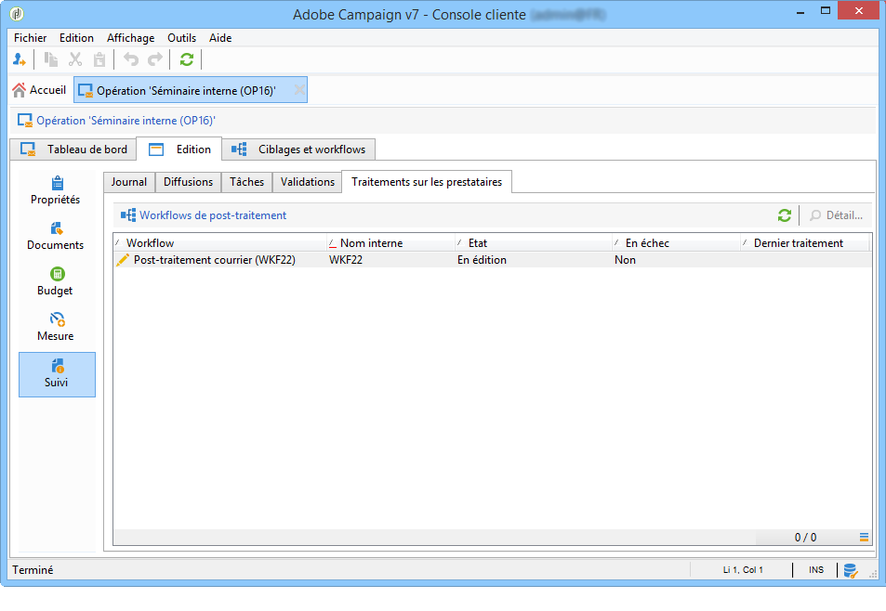Image resolution: width=886 pixels, height=611 pixels.
Task: Click the Opération 'Séminaire interne (OP16)' breadcrumb link
Action: point(126,121)
